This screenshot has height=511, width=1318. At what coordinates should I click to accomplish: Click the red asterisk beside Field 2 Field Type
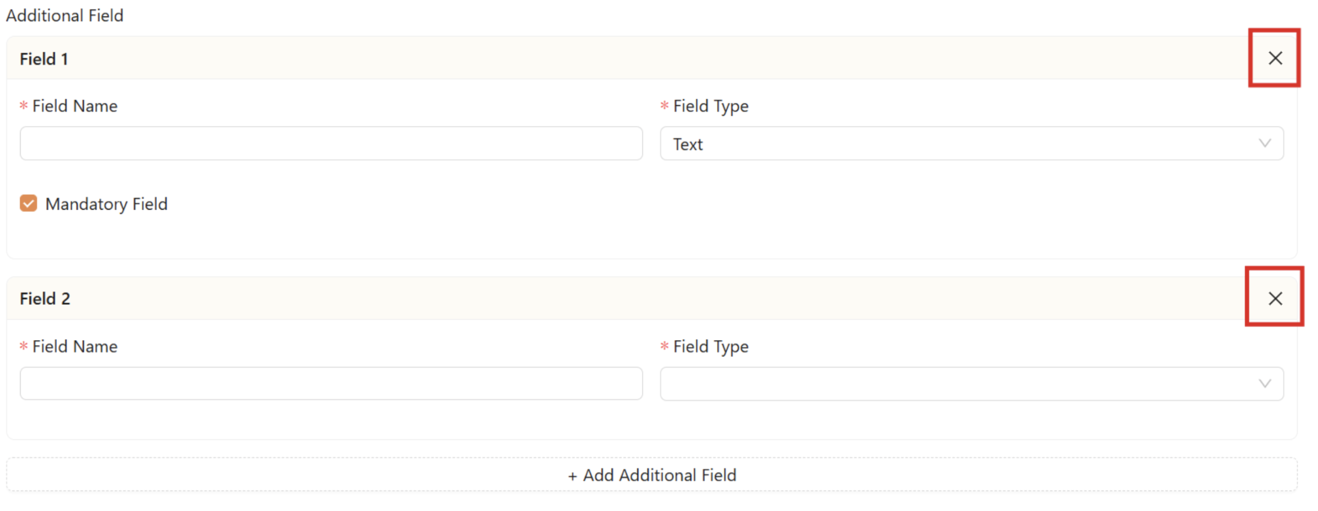pos(664,347)
